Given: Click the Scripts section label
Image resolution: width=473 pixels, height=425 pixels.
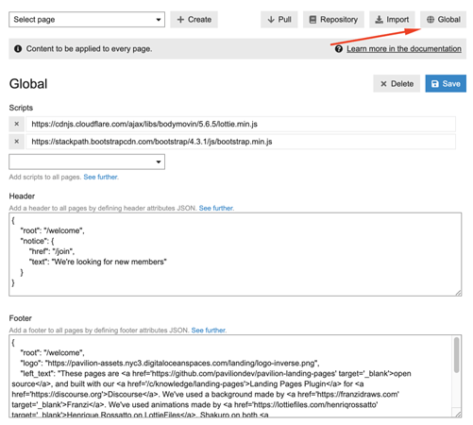Looking at the screenshot, I should pos(21,108).
